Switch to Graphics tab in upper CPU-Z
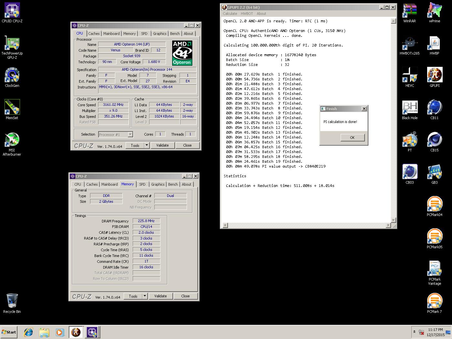The width and height of the screenshot is (452, 339). pyautogui.click(x=160, y=34)
